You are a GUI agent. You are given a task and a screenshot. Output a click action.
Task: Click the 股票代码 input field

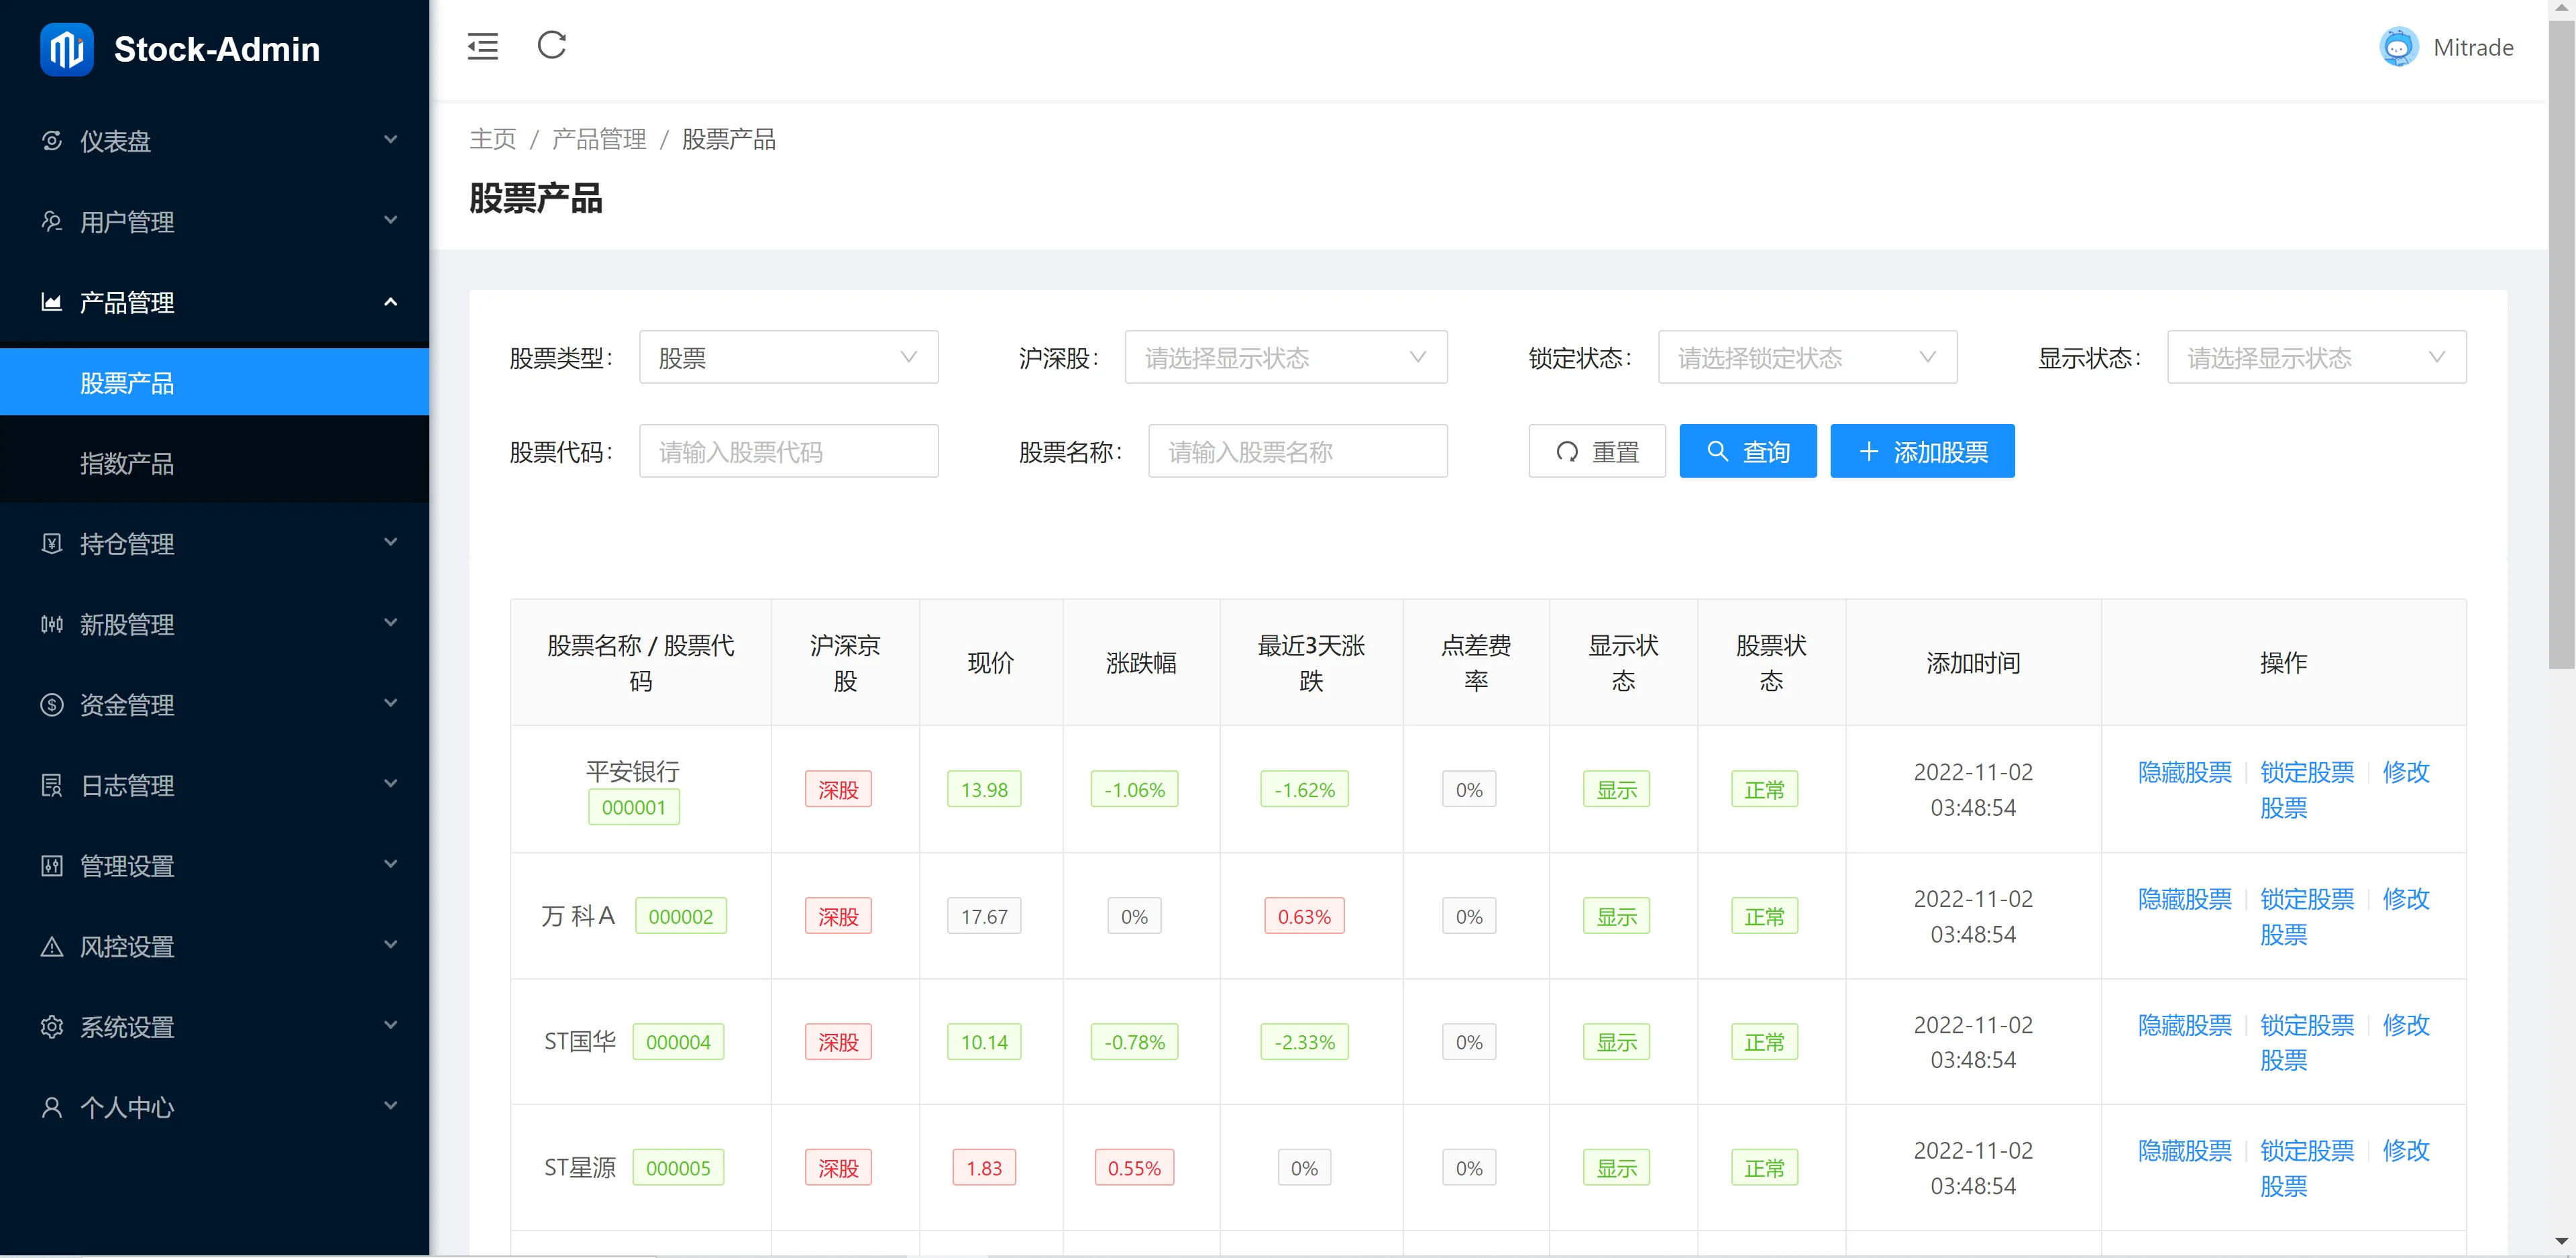click(x=788, y=452)
